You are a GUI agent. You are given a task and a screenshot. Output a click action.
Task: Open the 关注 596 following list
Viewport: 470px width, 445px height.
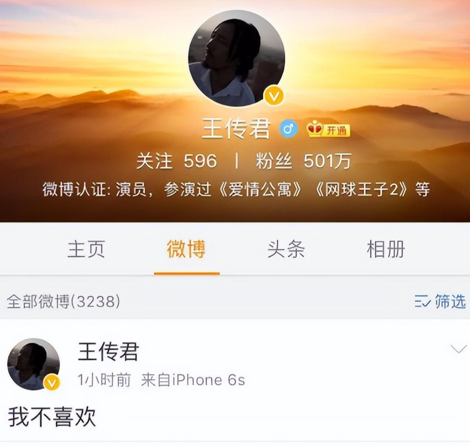176,161
